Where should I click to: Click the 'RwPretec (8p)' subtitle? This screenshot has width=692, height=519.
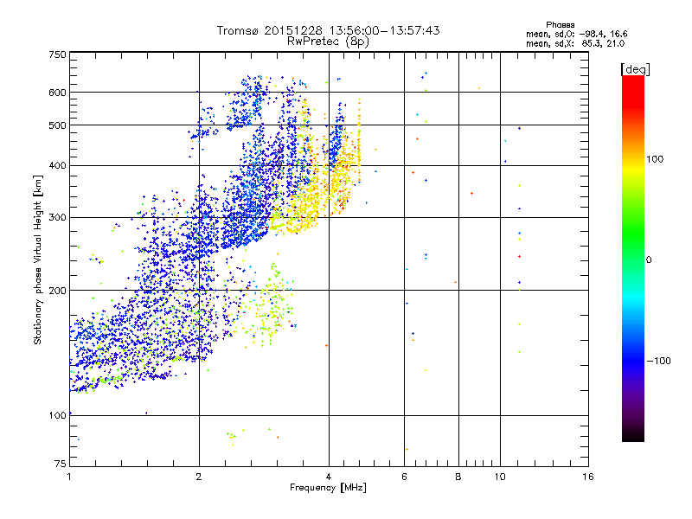328,42
